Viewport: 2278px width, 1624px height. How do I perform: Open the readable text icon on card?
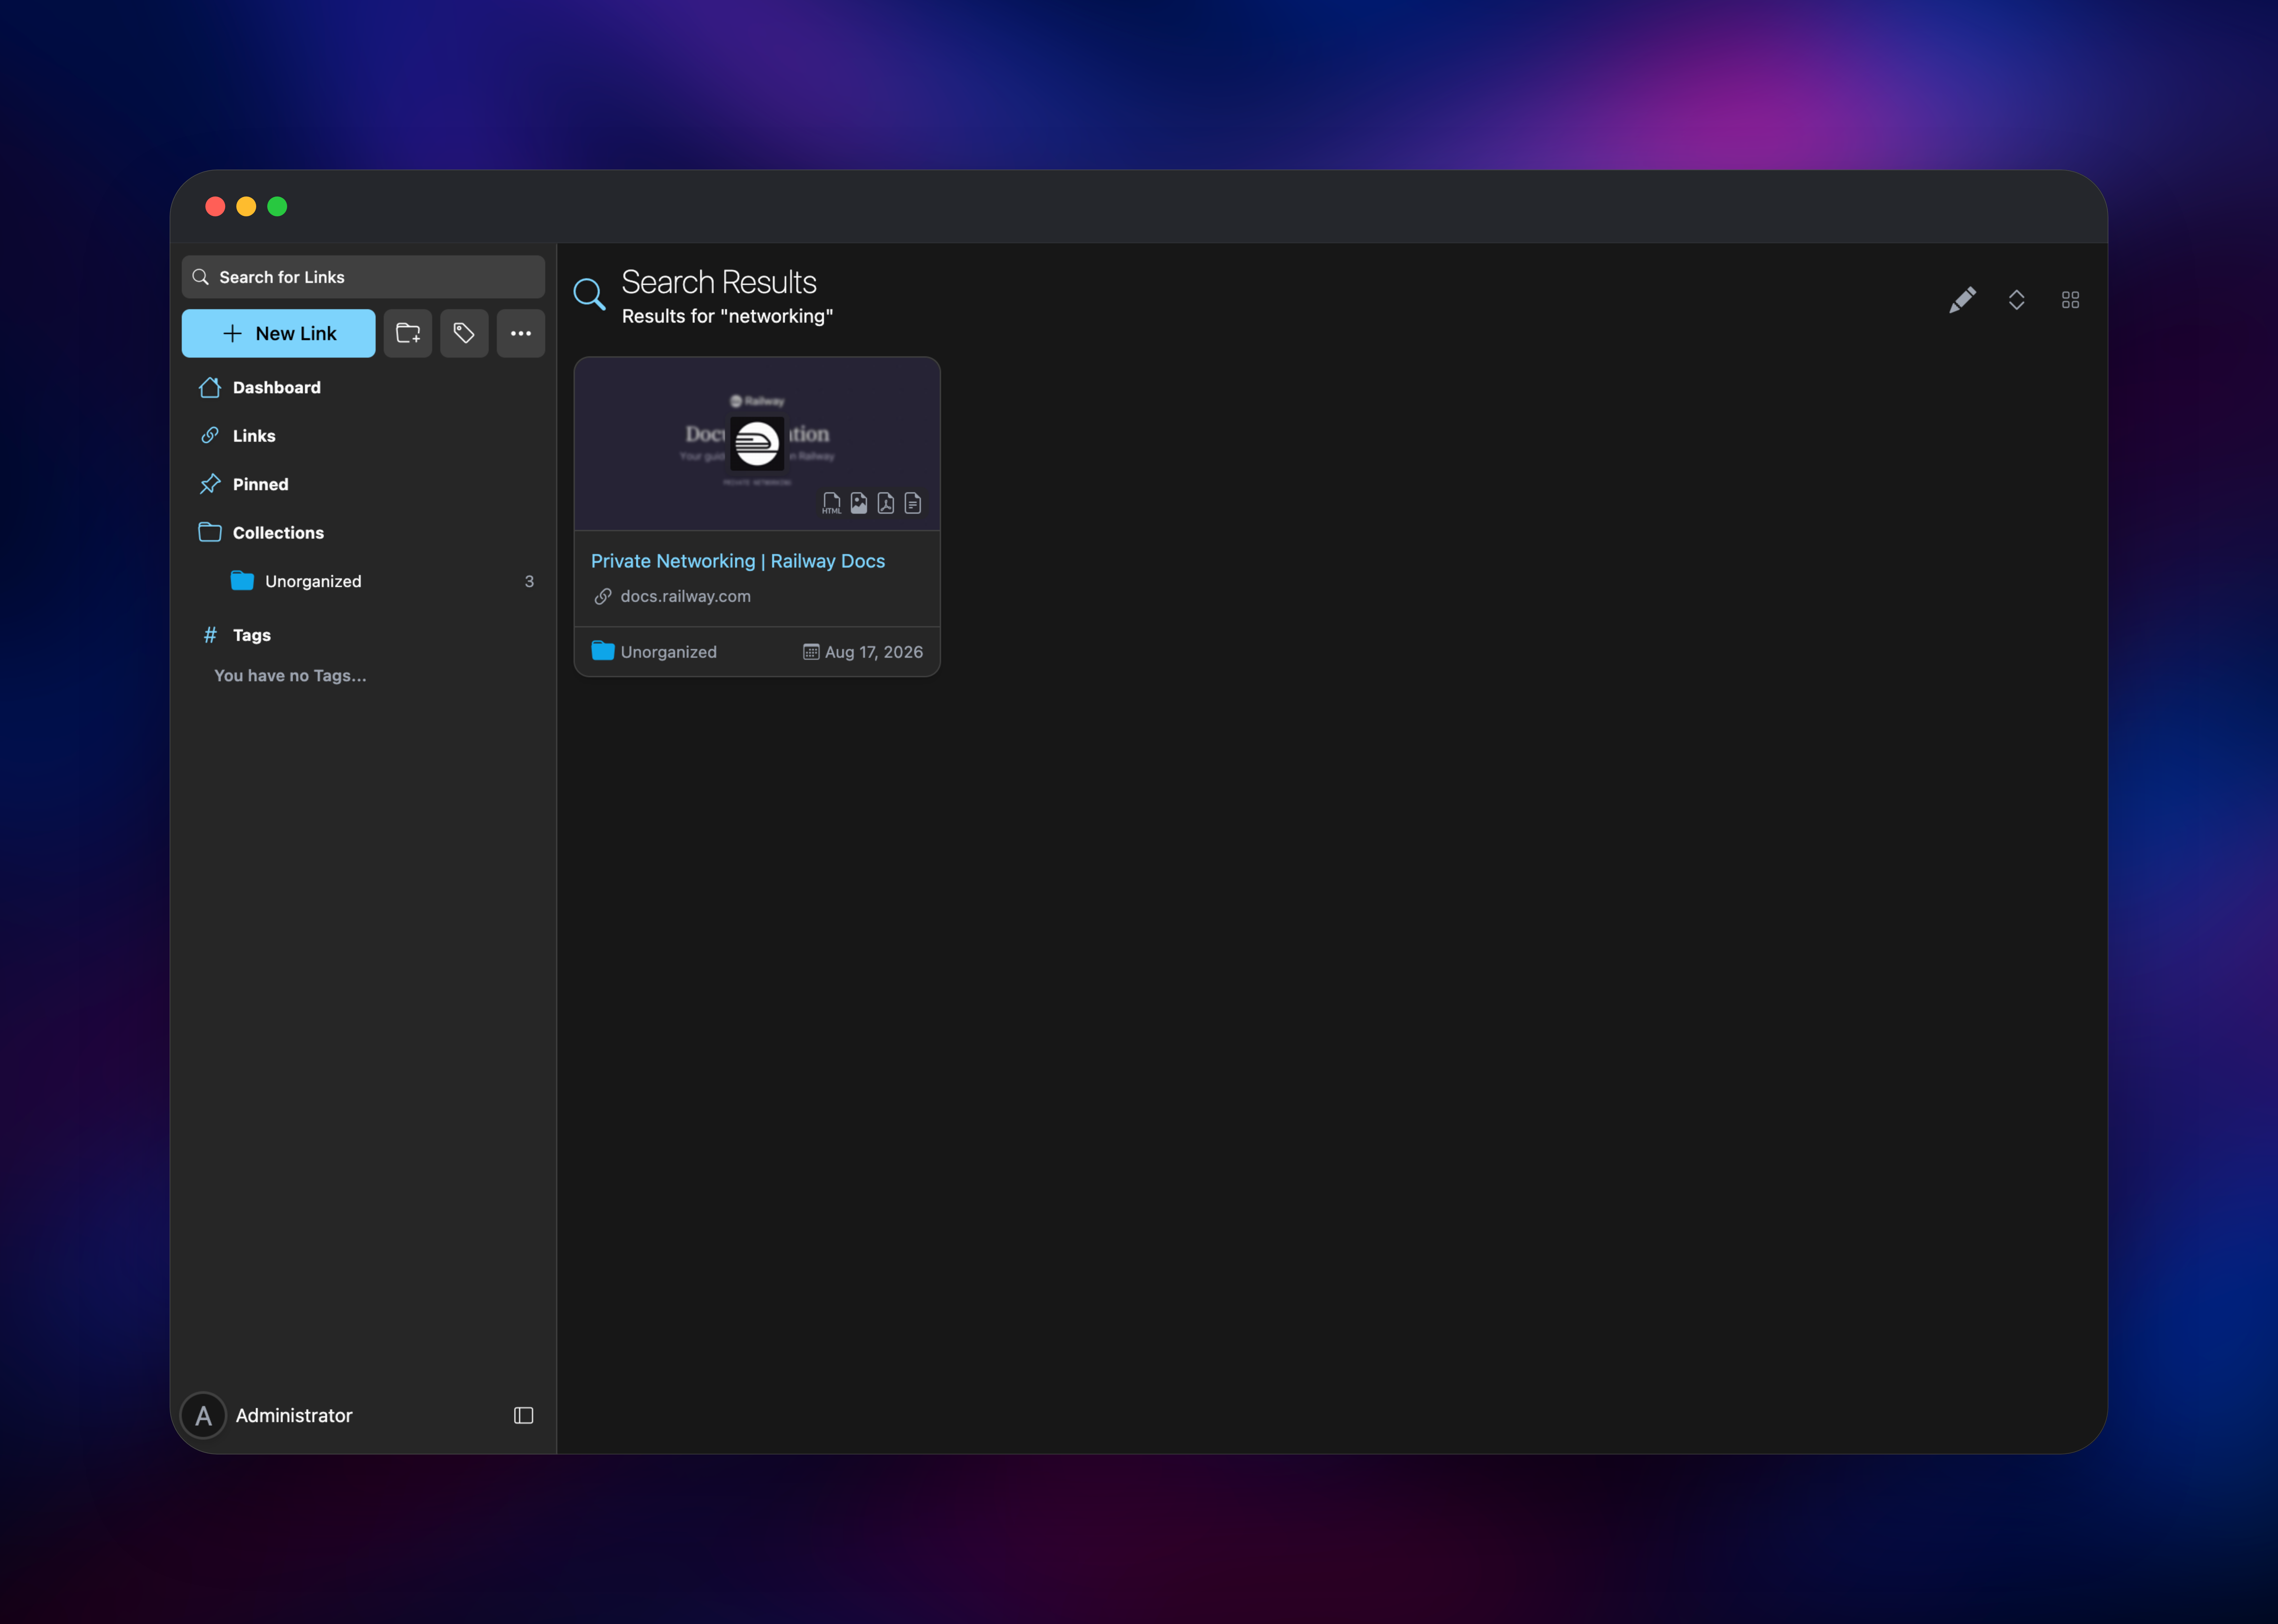pos(912,503)
